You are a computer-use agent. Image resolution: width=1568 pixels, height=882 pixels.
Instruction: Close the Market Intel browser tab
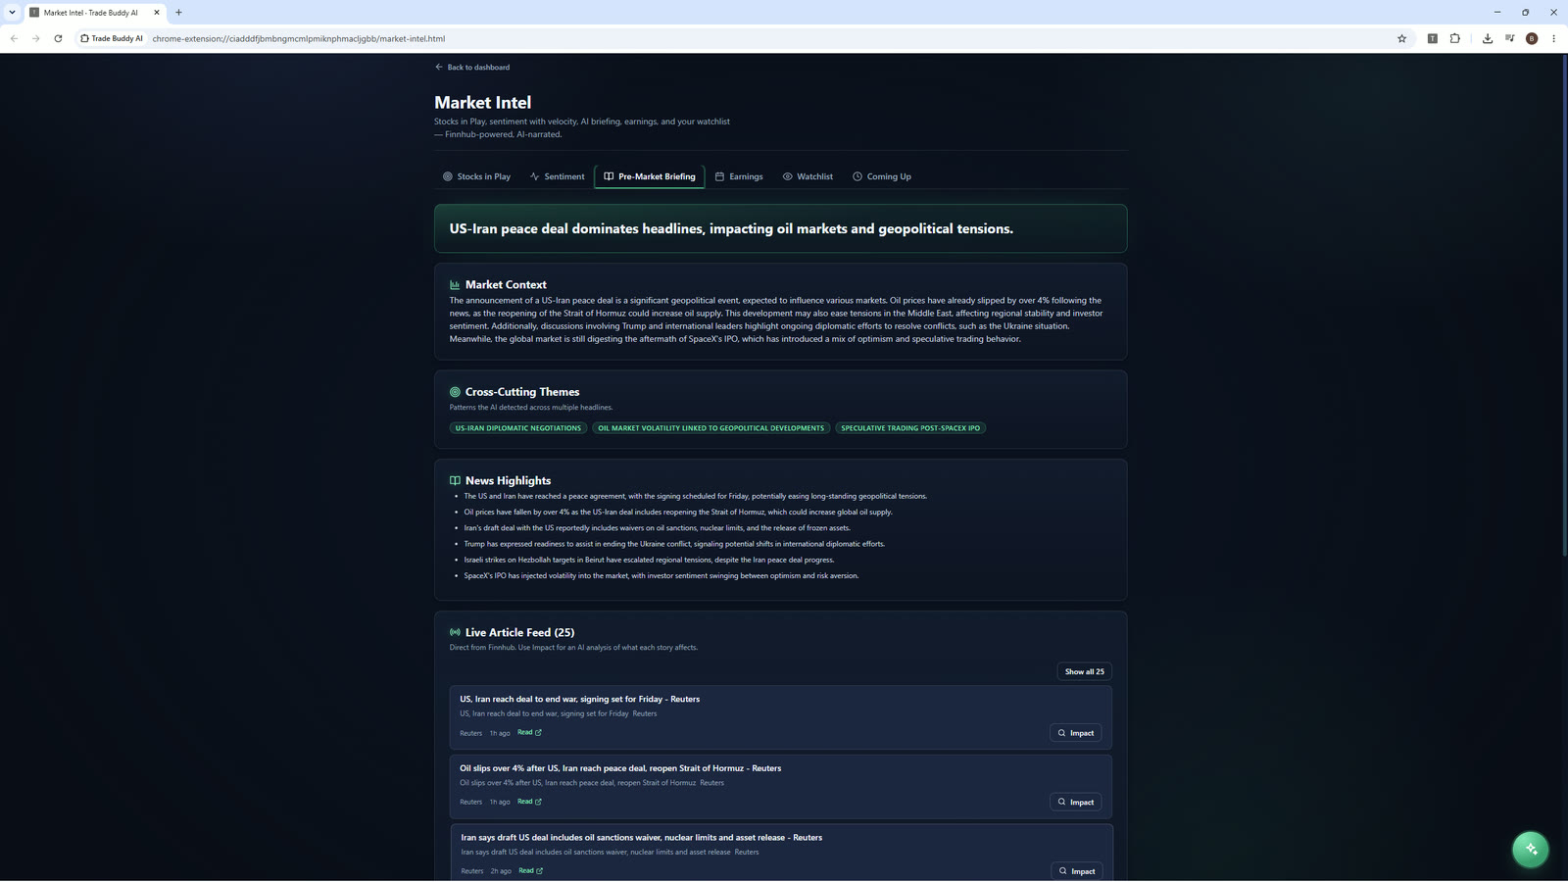tap(156, 13)
